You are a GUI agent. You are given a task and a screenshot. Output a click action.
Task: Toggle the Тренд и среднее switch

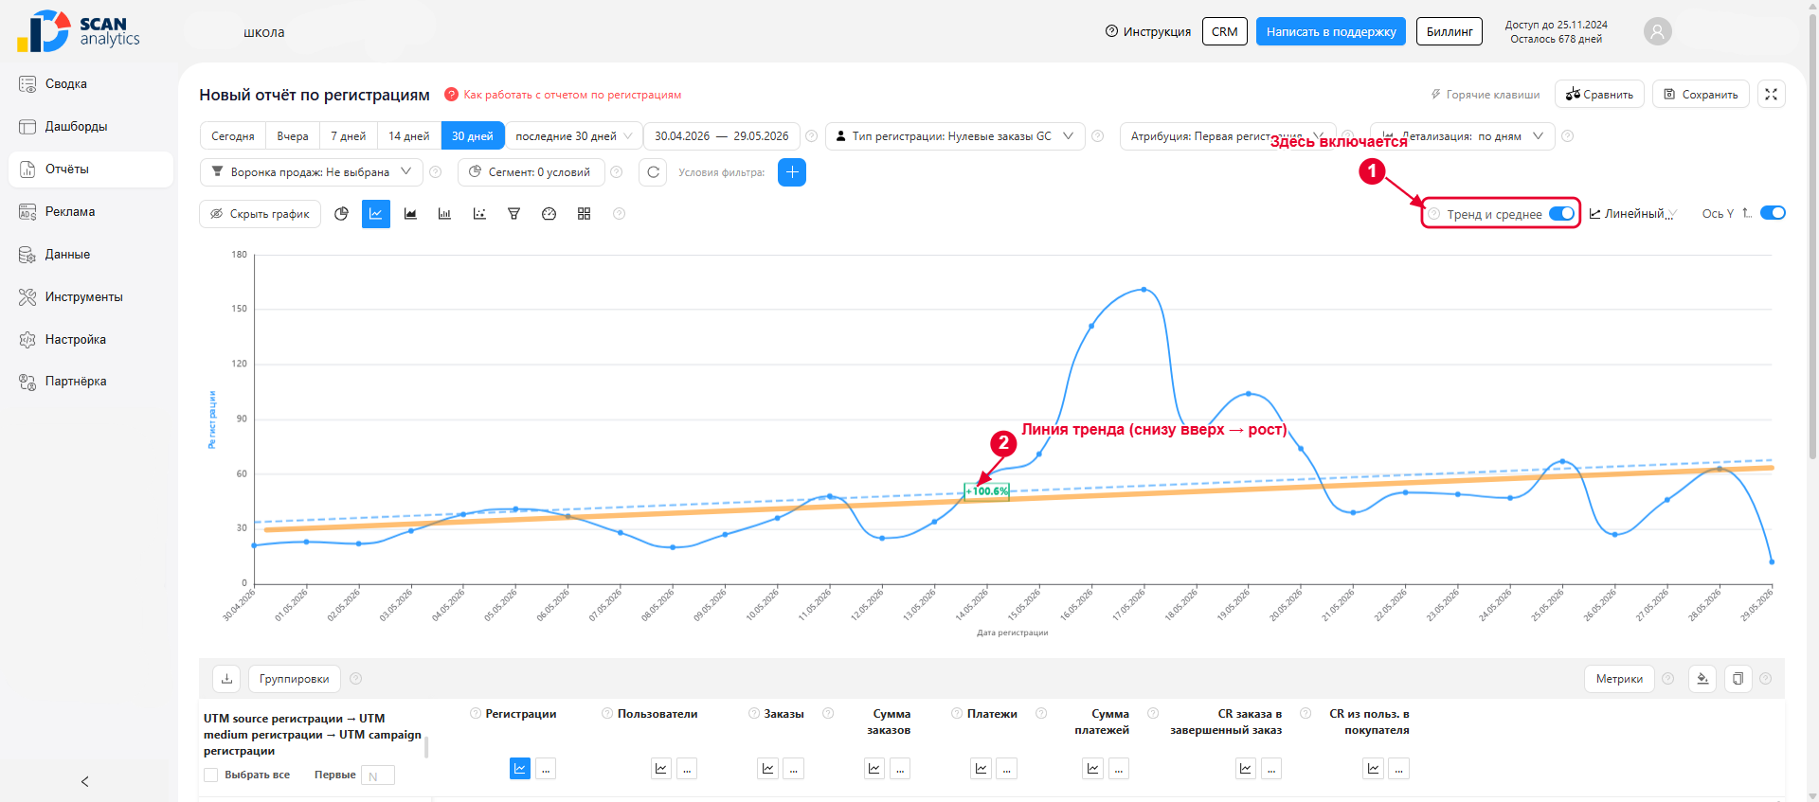coord(1561,214)
